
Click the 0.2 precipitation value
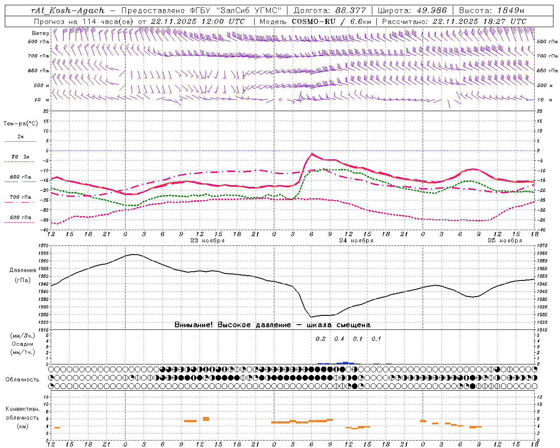(x=321, y=339)
